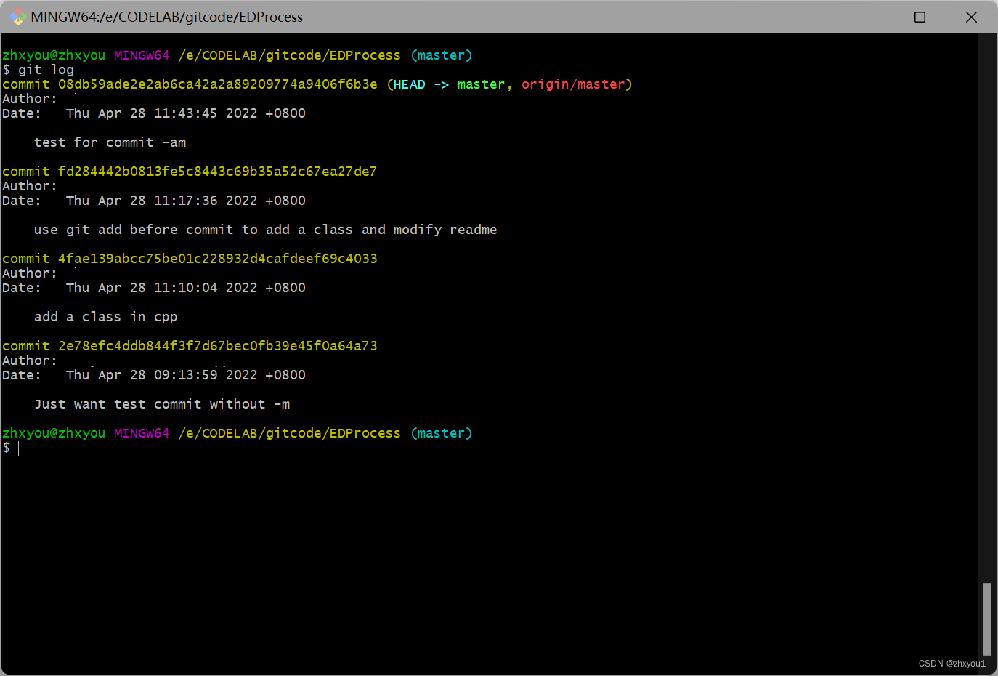
Task: Click the date 'Thu Apr 28 11:10:04 2022 +0800'
Action: (186, 288)
